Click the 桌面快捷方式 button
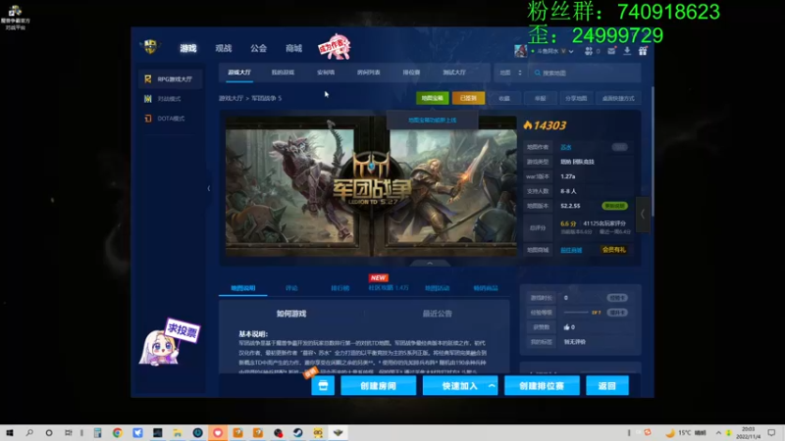 click(x=618, y=99)
